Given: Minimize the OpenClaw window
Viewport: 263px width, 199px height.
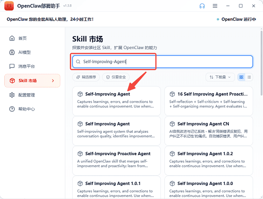Looking at the screenshot, I should pyautogui.click(x=228, y=6).
